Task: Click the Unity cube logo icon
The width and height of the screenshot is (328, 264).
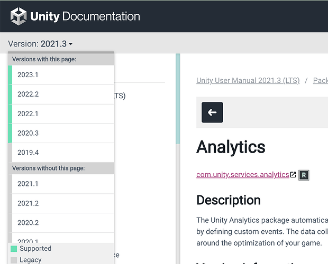Action: click(19, 16)
